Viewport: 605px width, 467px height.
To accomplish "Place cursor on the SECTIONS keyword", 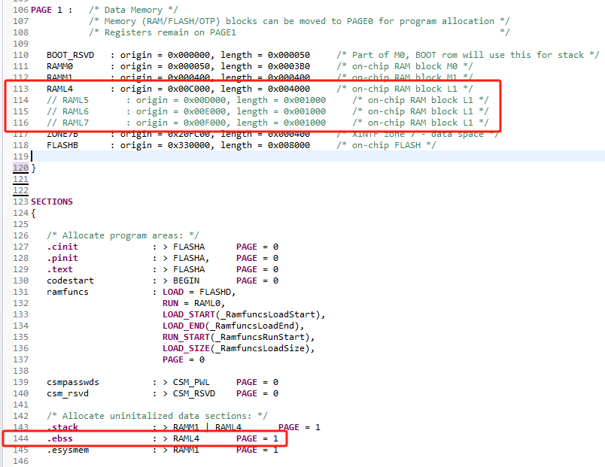I will (50, 201).
